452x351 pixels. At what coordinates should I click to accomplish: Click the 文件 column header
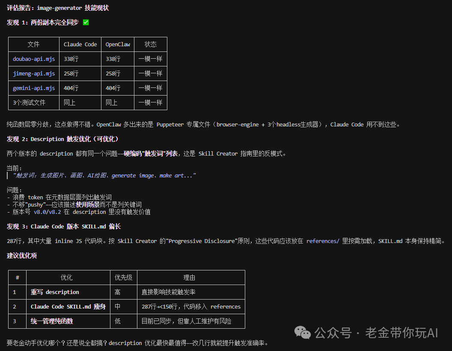tap(33, 44)
